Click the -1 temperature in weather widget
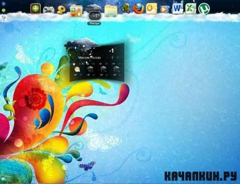 tap(111, 51)
